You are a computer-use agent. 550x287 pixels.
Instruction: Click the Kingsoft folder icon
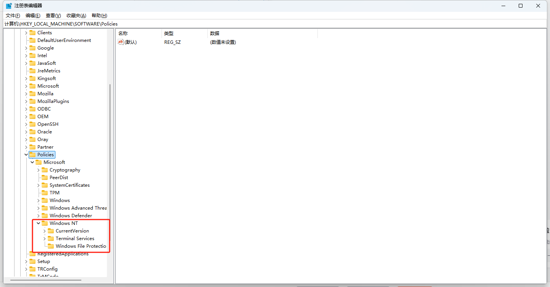point(32,79)
